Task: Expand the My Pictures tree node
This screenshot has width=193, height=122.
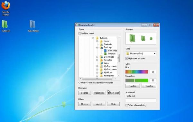Action: pyautogui.click(x=97, y=76)
